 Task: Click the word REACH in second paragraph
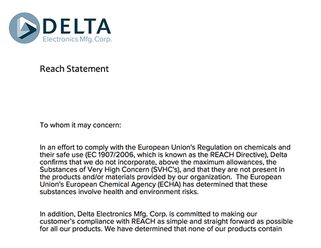(143, 222)
